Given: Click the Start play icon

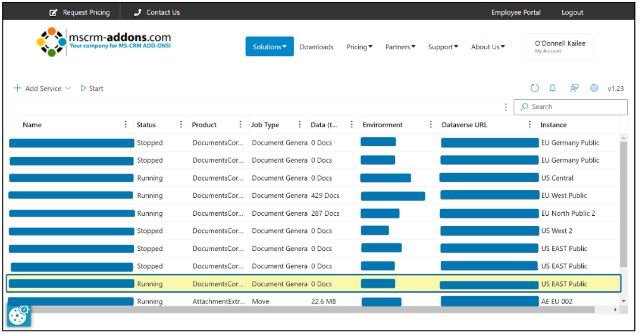Looking at the screenshot, I should pos(83,88).
